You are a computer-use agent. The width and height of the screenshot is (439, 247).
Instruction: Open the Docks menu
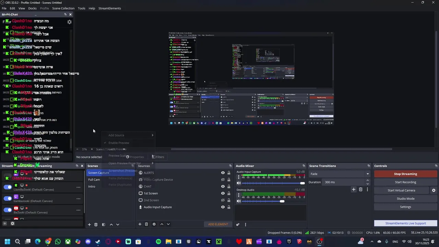pyautogui.click(x=32, y=8)
